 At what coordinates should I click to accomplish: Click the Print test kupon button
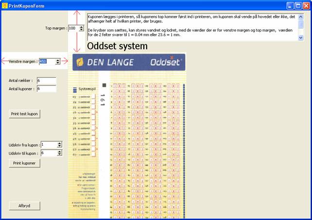click(24, 114)
